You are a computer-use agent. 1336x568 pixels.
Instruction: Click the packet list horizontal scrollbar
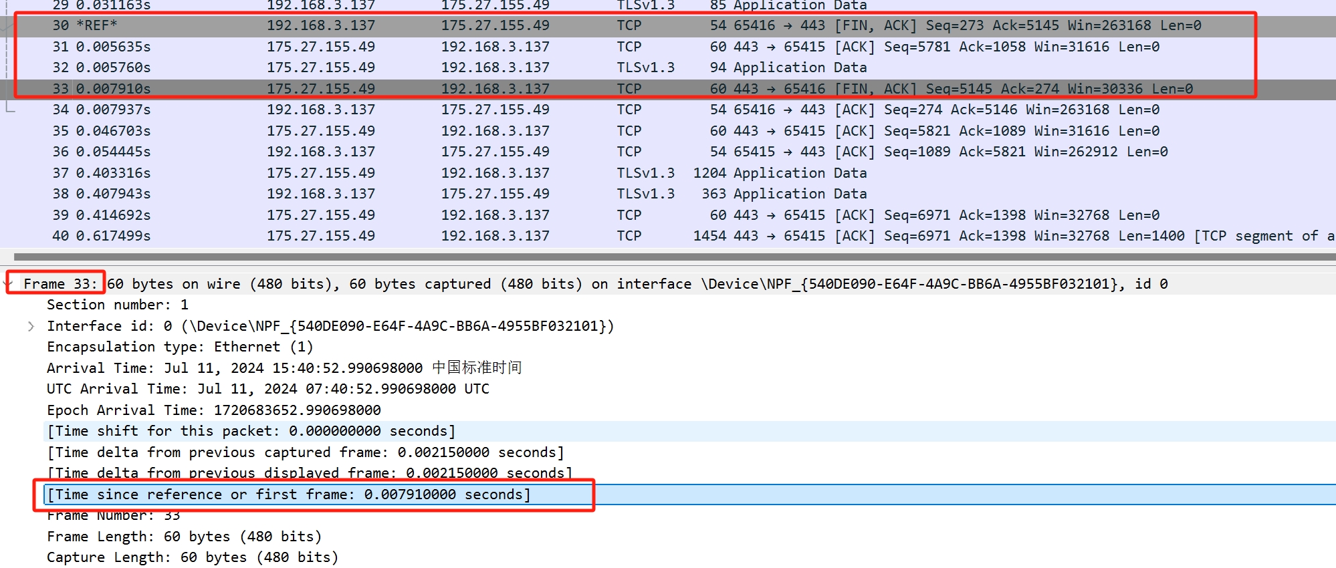coord(669,257)
